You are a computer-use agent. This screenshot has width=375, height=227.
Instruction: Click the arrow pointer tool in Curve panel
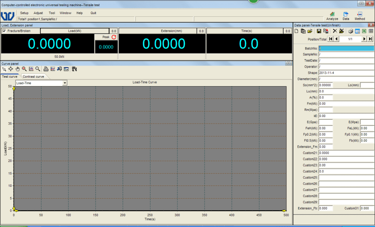point(4,69)
